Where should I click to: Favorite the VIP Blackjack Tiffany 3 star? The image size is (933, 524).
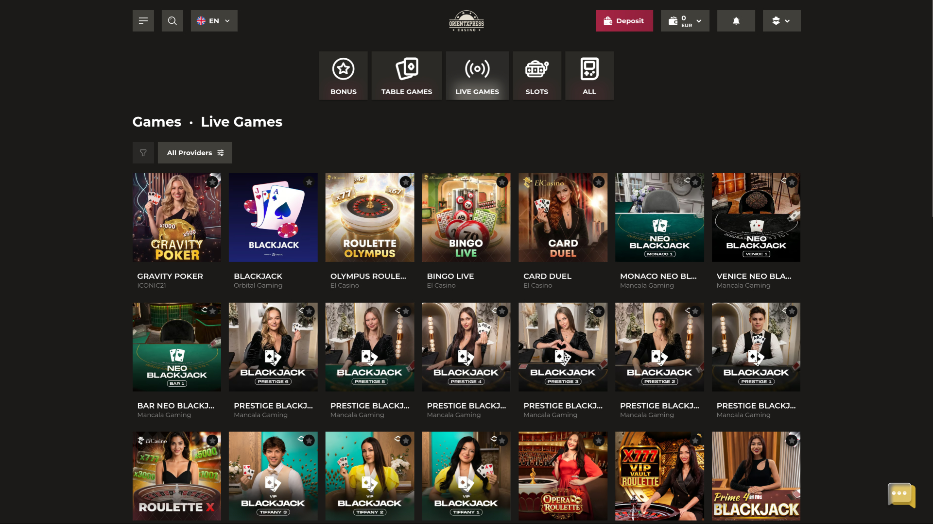[309, 441]
